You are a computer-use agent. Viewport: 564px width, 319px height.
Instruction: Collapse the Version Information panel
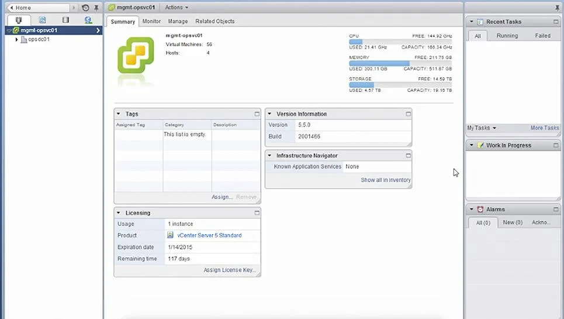(269, 114)
